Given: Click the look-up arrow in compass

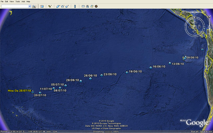Looking at the screenshot, I should click(x=195, y=22).
